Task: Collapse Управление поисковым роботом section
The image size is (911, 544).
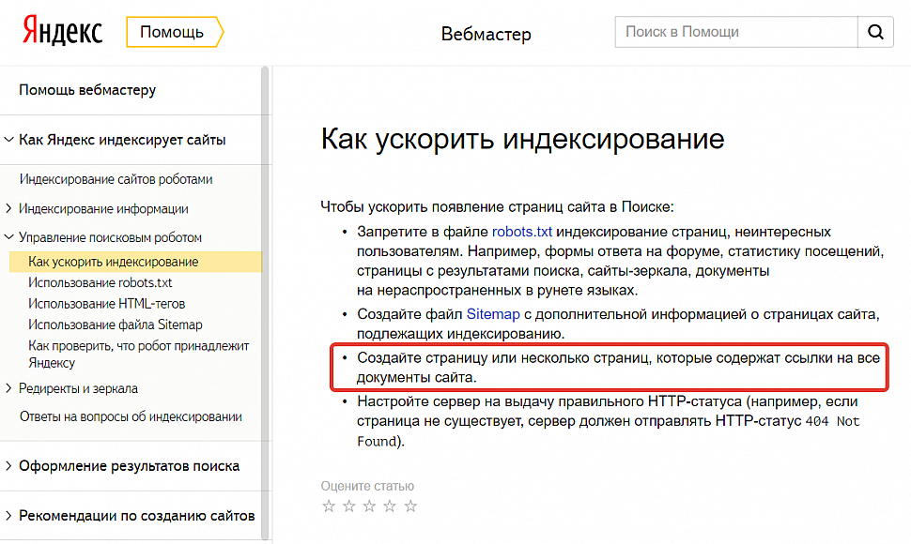Action: coord(9,238)
